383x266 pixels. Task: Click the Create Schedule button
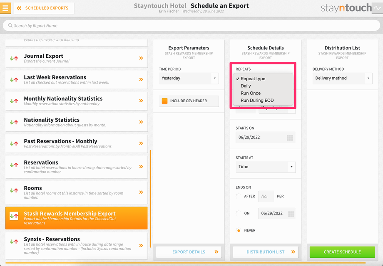click(x=342, y=252)
